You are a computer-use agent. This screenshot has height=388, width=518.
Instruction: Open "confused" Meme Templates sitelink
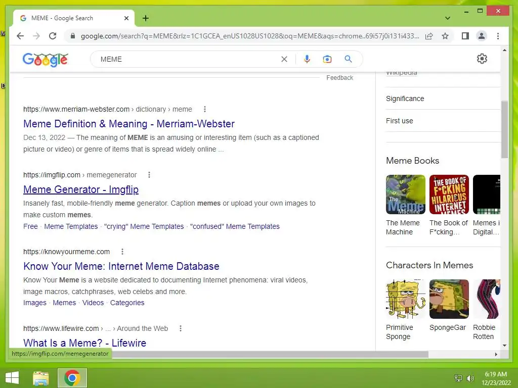pos(235,226)
